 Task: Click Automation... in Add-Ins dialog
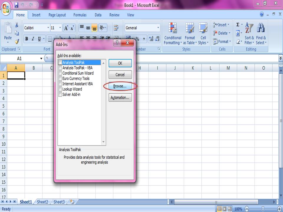click(x=120, y=97)
